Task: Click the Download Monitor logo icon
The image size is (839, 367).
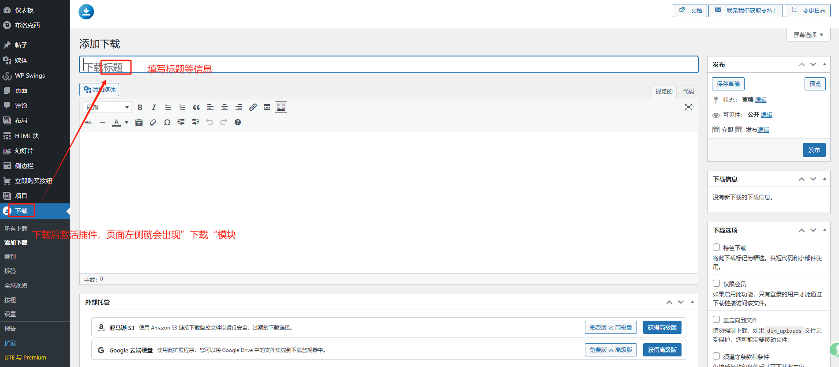Action: click(x=86, y=11)
